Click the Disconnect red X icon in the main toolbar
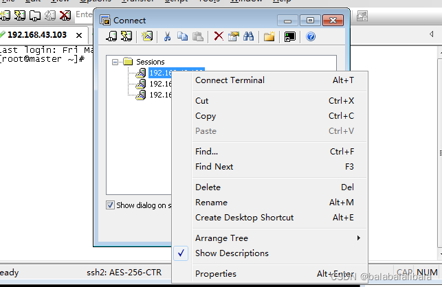442x287 pixels. [65, 15]
